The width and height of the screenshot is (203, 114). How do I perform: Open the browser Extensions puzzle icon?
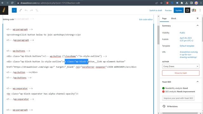pyautogui.click(x=182, y=3)
